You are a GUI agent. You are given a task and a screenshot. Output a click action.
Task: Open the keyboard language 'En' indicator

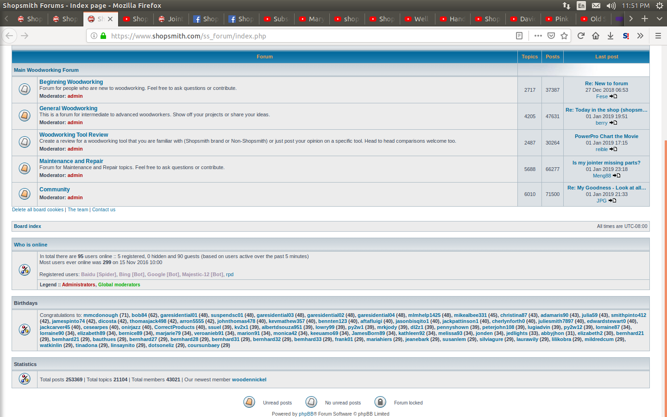581,6
